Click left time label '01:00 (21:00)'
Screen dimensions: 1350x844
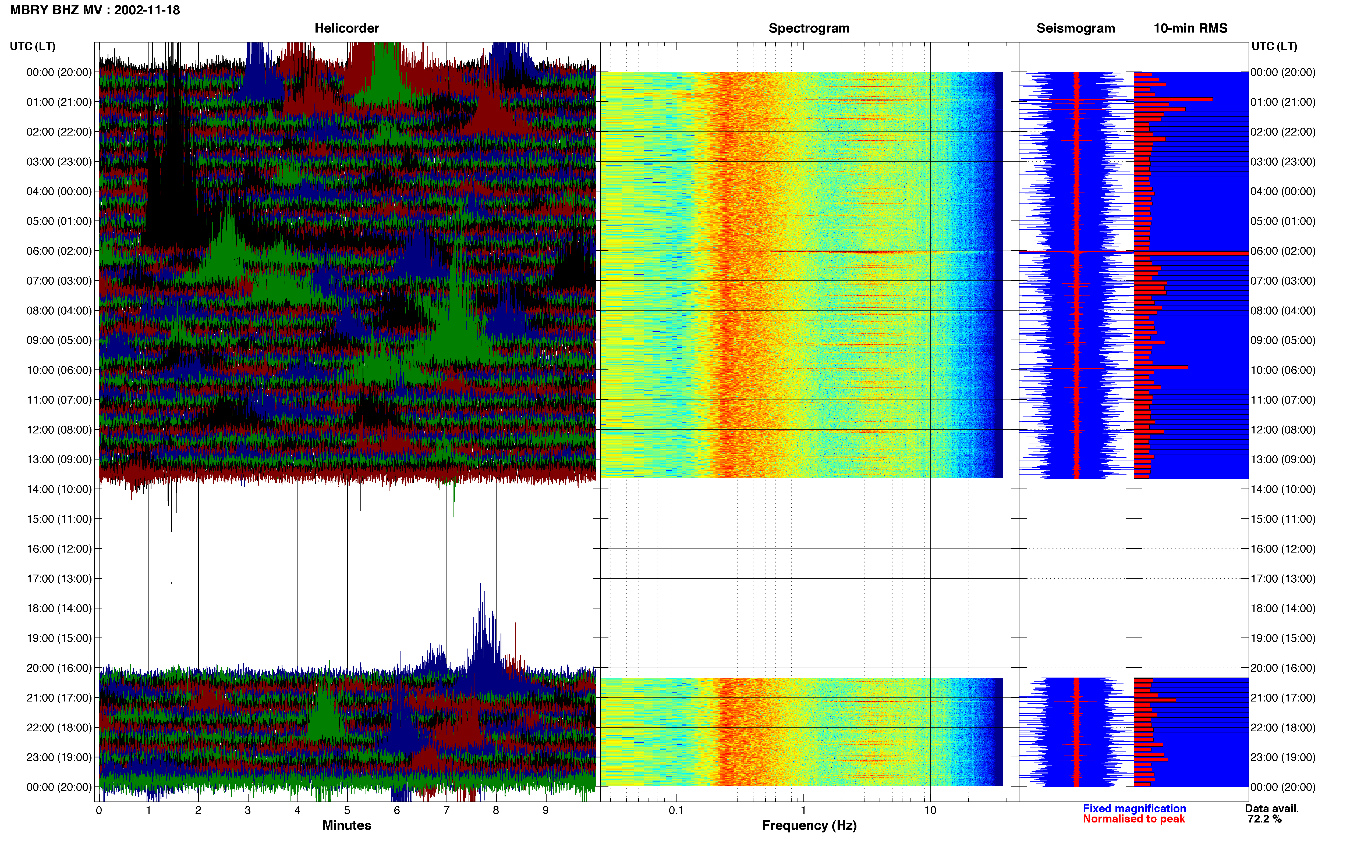(59, 102)
